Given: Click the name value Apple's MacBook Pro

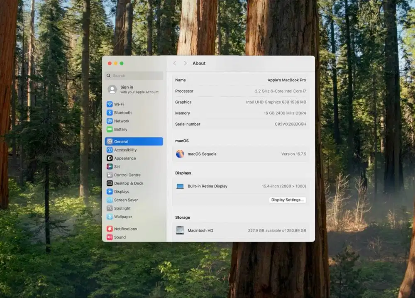Looking at the screenshot, I should point(287,80).
